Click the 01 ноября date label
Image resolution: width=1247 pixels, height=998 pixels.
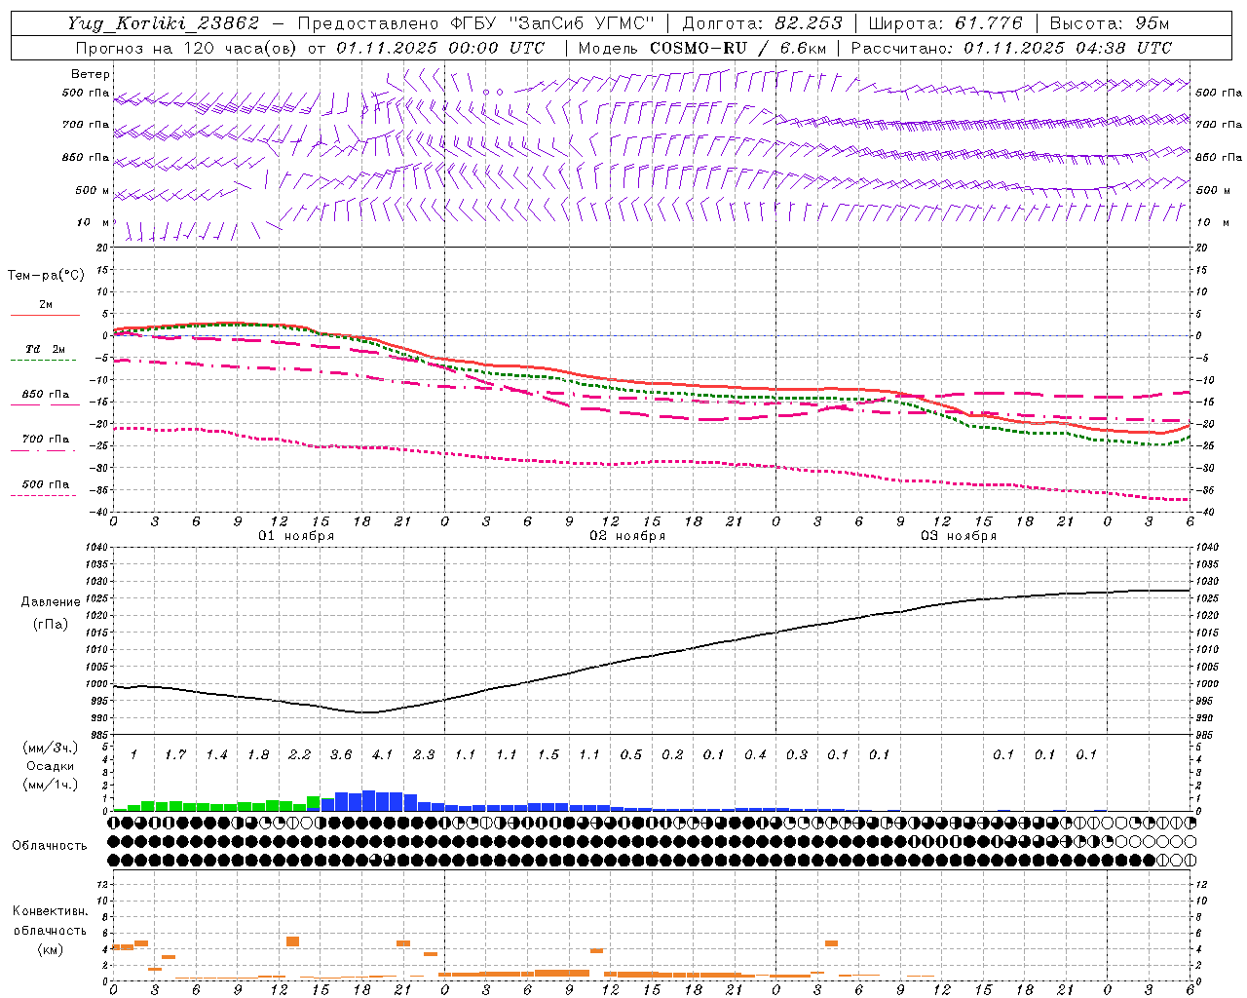point(296,536)
